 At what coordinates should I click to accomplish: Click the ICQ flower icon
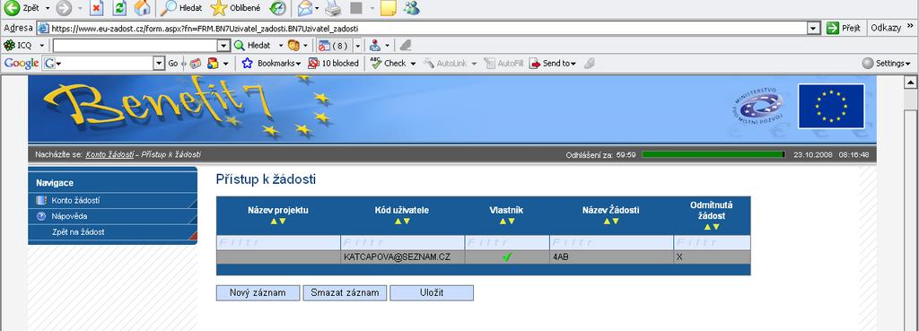[9, 45]
